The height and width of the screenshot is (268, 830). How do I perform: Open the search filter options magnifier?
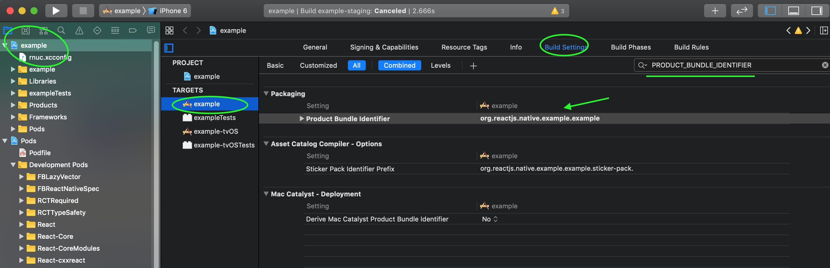tap(642, 65)
